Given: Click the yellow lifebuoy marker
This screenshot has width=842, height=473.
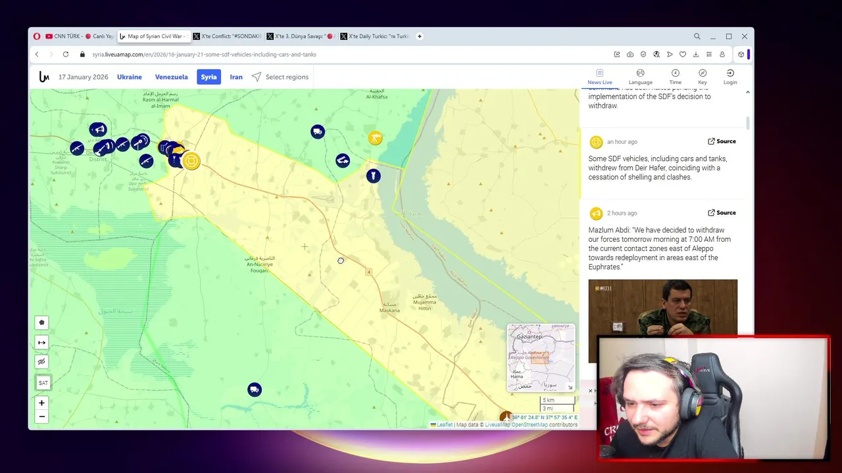Looking at the screenshot, I should pos(191,161).
